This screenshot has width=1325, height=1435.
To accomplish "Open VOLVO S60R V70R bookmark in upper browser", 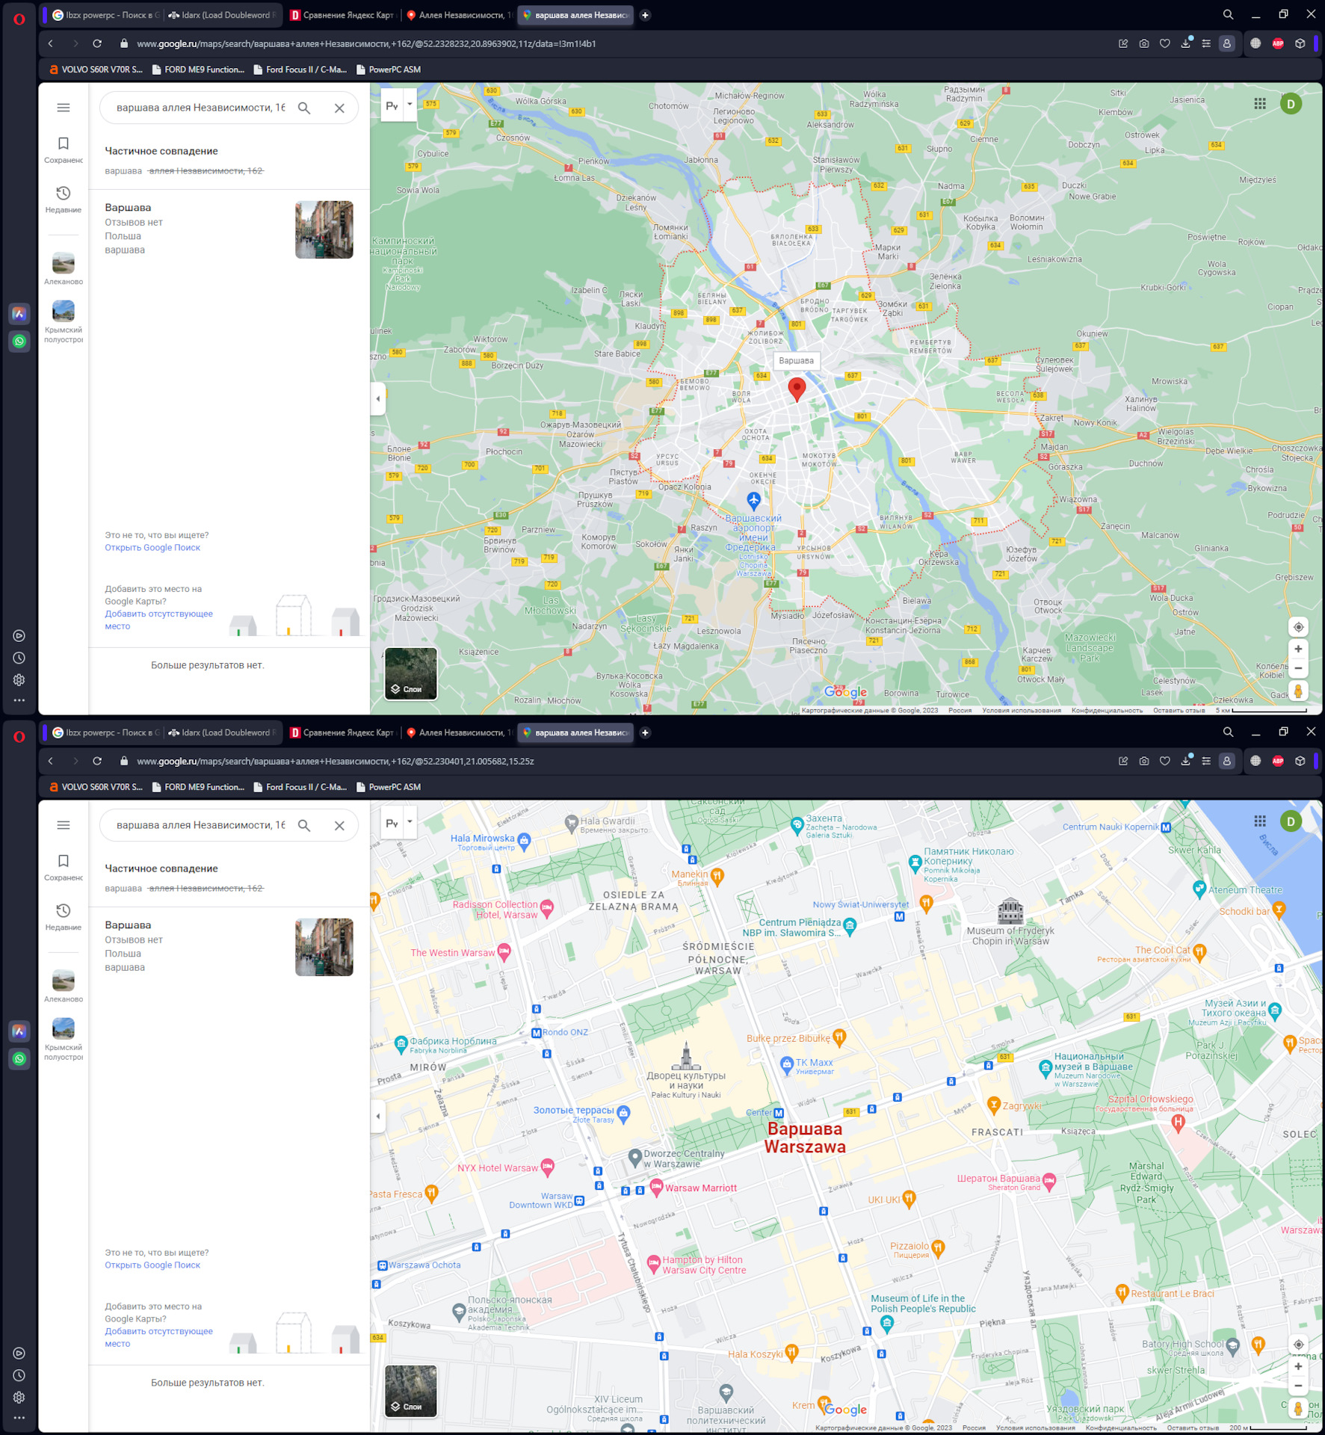I will (96, 70).
